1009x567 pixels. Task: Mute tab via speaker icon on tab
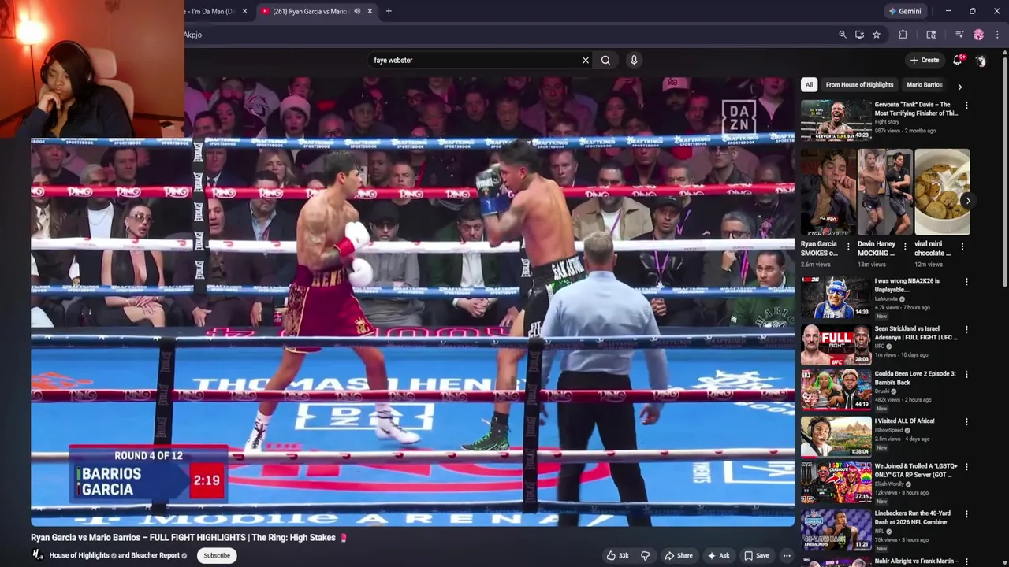pos(357,11)
